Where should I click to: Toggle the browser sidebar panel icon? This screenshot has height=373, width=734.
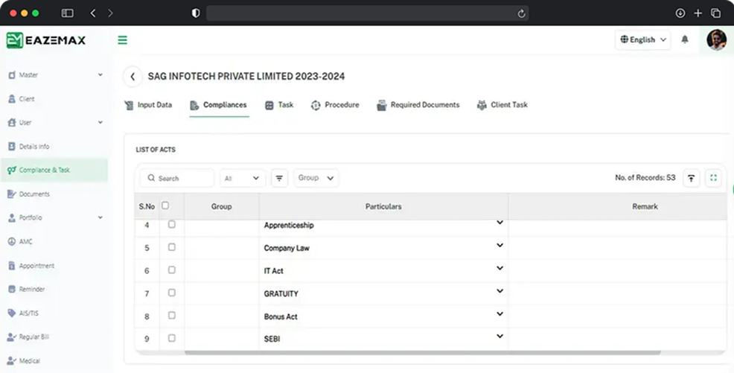coord(68,13)
